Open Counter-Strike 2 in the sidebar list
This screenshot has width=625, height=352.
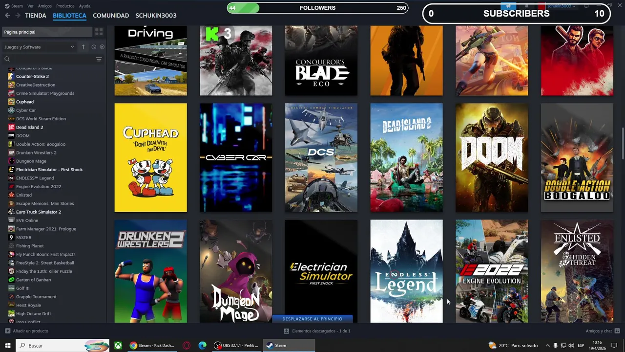tap(32, 76)
